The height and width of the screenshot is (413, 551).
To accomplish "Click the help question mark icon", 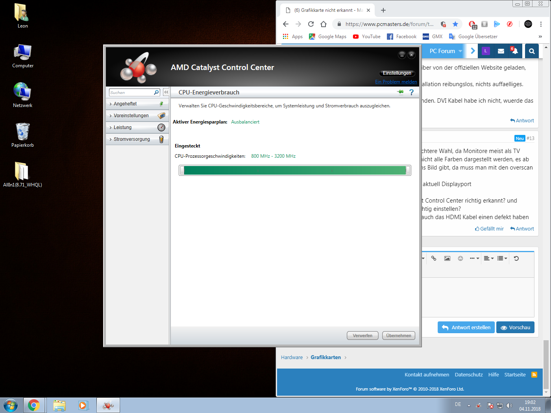I will [411, 92].
